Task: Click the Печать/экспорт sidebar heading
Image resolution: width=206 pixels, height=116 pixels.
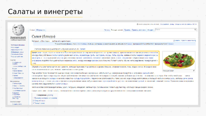Action: (15, 102)
